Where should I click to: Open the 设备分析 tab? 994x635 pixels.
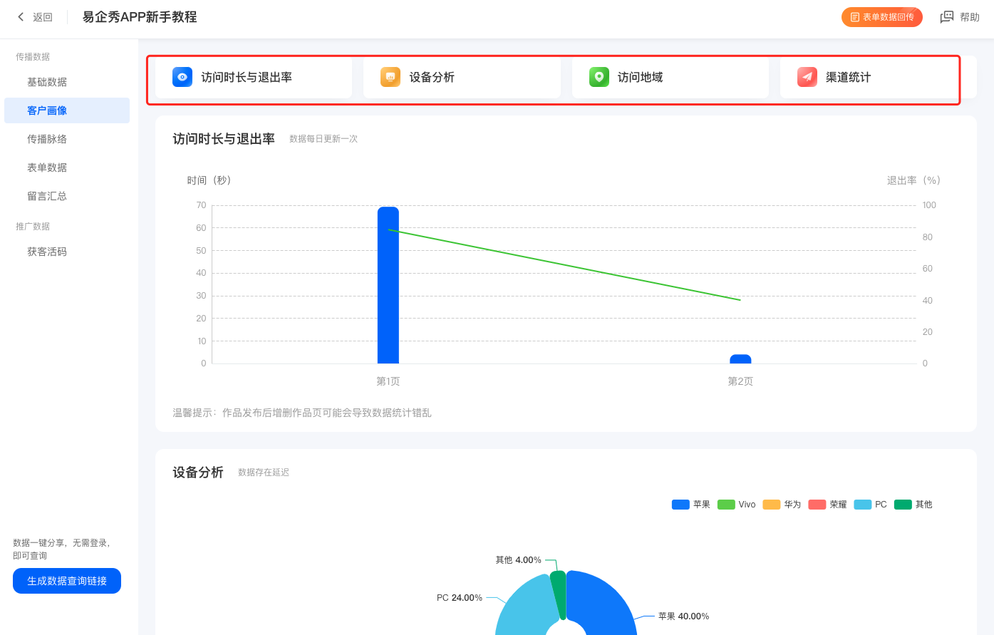(x=462, y=77)
